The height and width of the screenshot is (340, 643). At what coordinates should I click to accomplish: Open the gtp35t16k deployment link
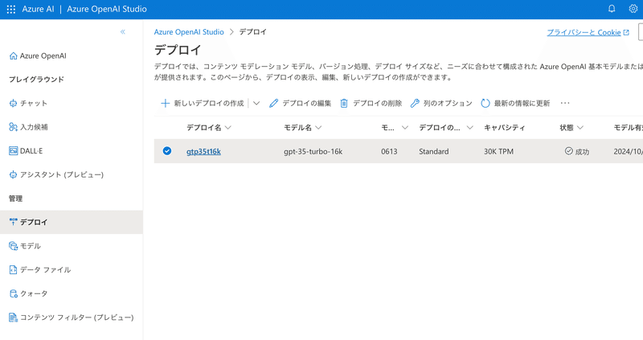(203, 151)
